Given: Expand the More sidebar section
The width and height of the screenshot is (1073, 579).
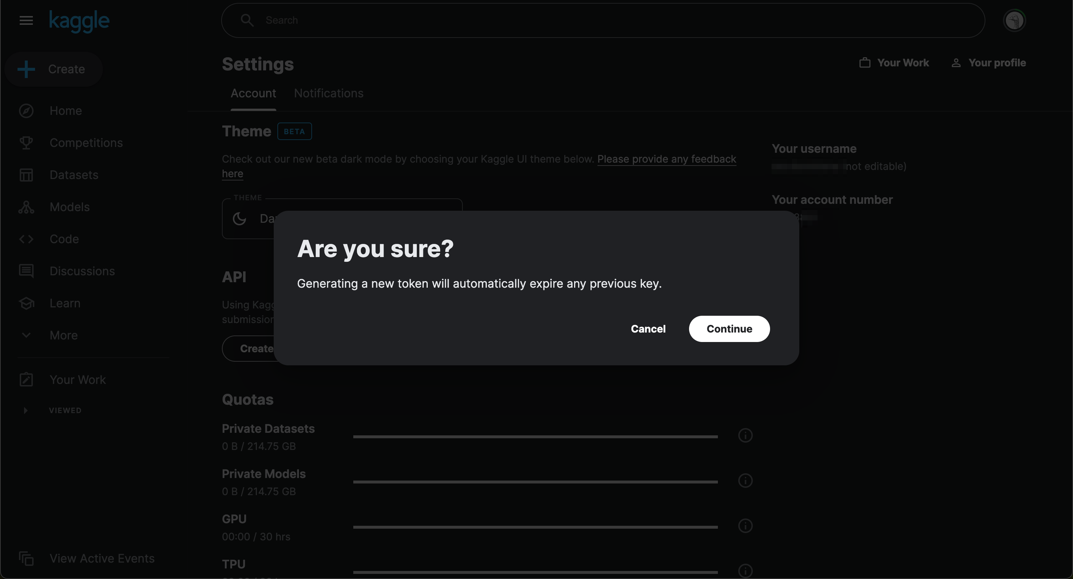Looking at the screenshot, I should pyautogui.click(x=26, y=335).
